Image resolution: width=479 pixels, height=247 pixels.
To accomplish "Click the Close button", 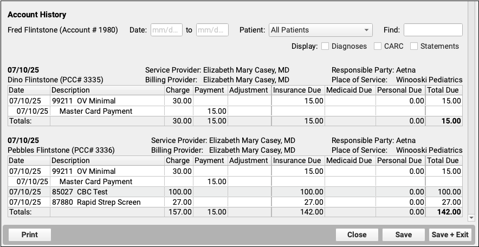I will [x=357, y=235].
